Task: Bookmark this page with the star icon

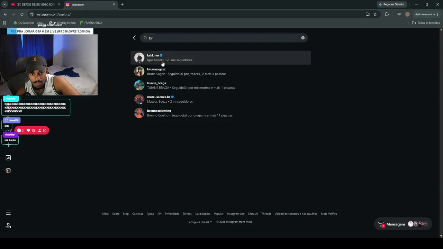Action: pos(375,14)
